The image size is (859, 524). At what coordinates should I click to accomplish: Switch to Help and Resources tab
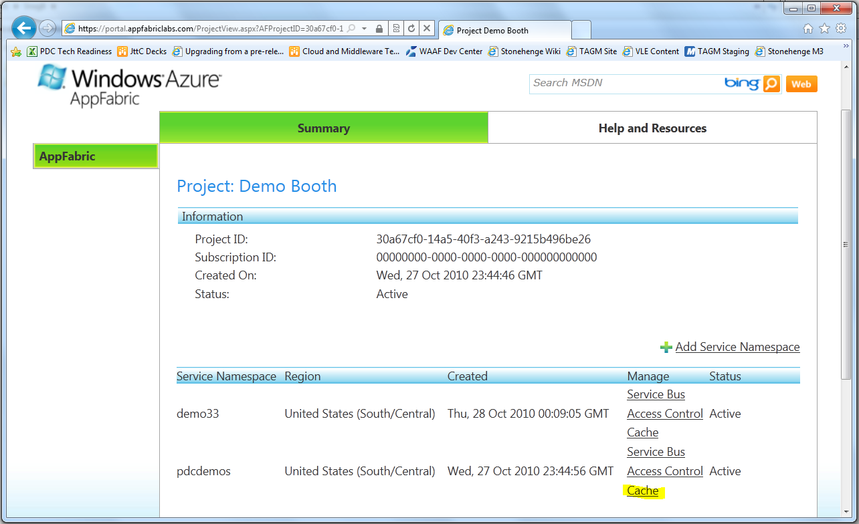(x=652, y=128)
